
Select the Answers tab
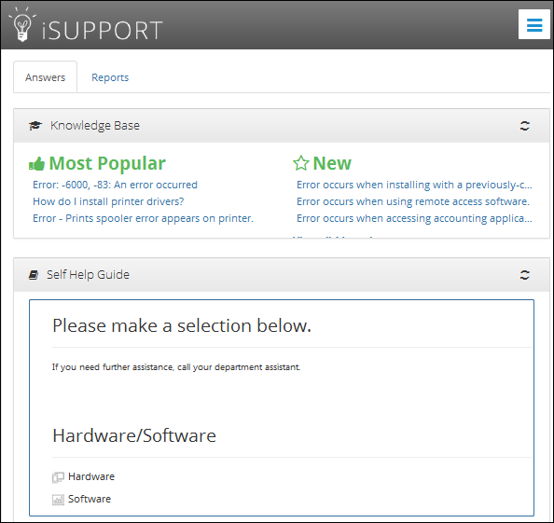tap(45, 77)
